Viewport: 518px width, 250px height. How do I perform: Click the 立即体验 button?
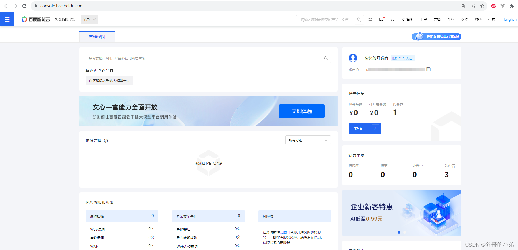tap(302, 111)
